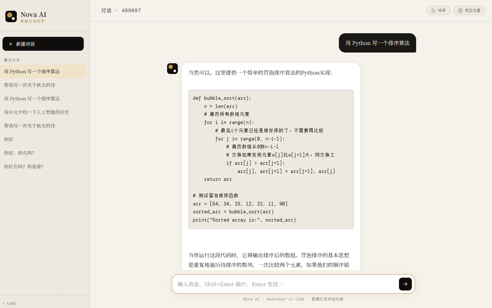The height and width of the screenshot is (308, 492).
Task: Click the Nova AI logo in the sidebar
Action: [x=11, y=16]
